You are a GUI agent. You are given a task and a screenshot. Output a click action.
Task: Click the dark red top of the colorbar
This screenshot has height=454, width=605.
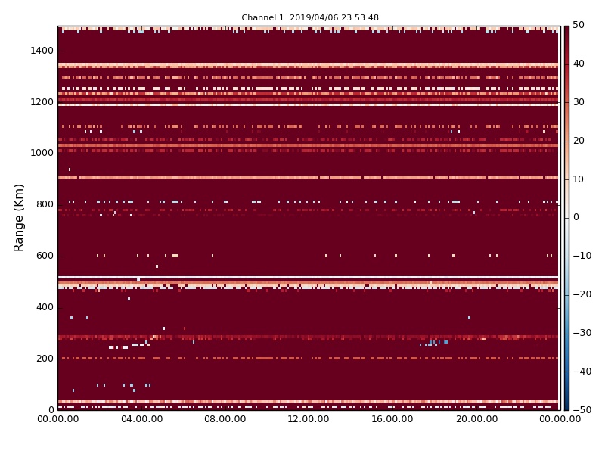click(566, 31)
